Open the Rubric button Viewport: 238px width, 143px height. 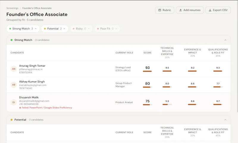(x=165, y=10)
